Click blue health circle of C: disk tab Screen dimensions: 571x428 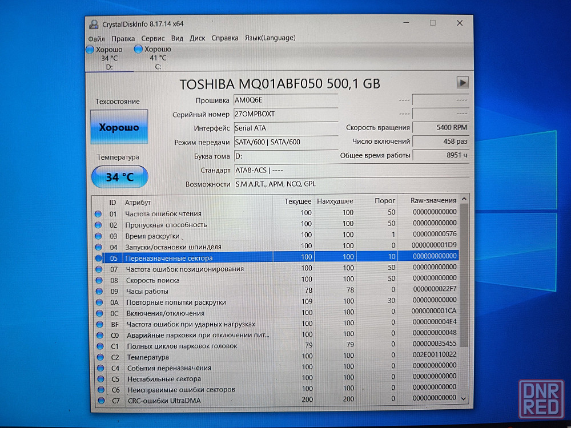point(138,49)
